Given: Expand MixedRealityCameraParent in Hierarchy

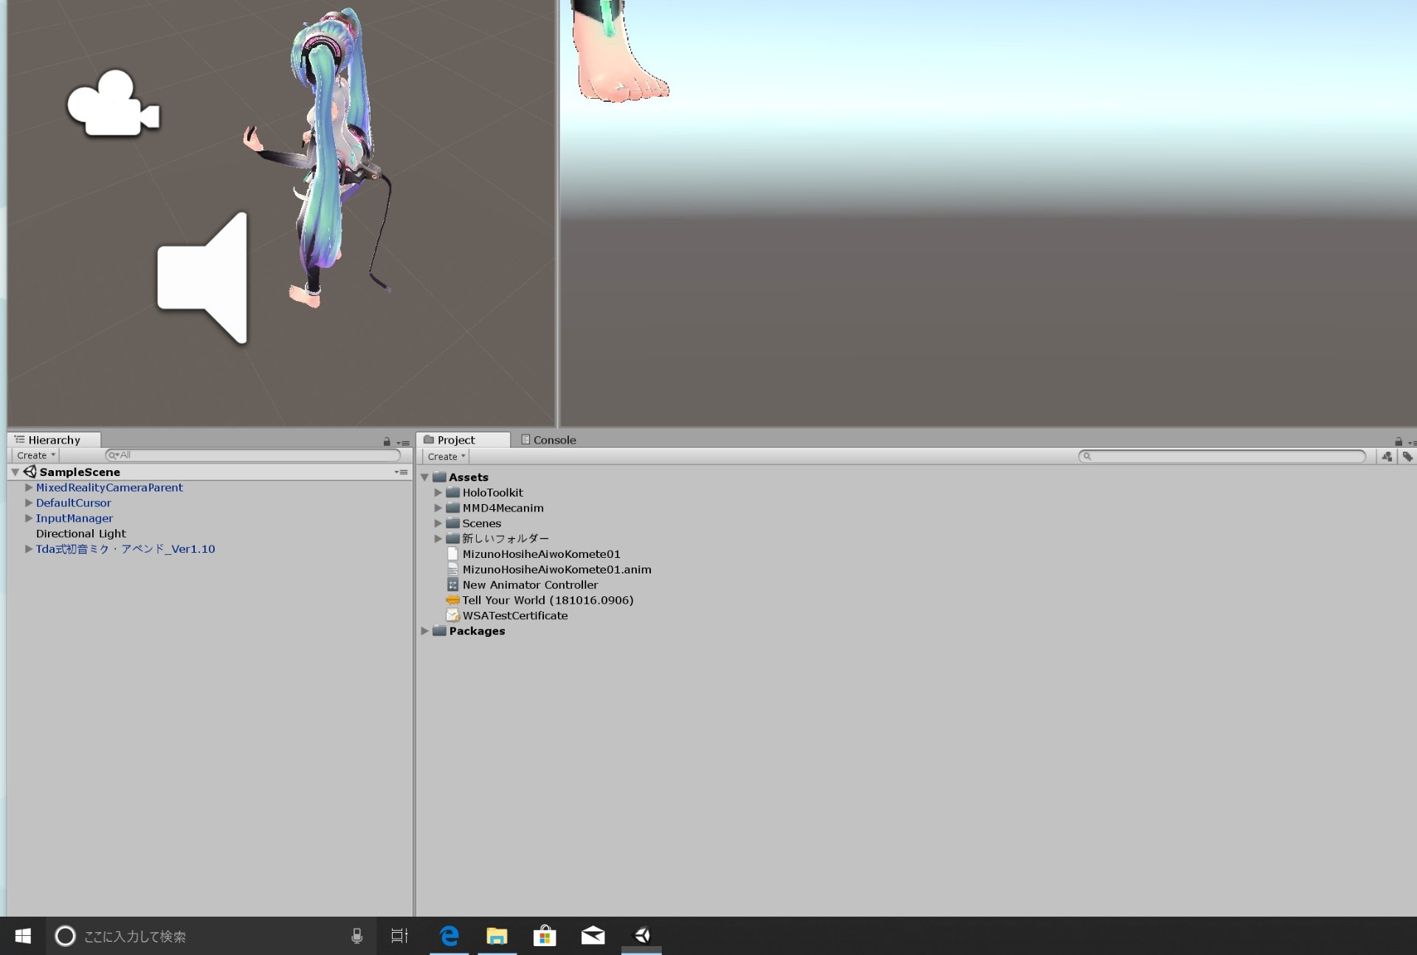Looking at the screenshot, I should (29, 487).
